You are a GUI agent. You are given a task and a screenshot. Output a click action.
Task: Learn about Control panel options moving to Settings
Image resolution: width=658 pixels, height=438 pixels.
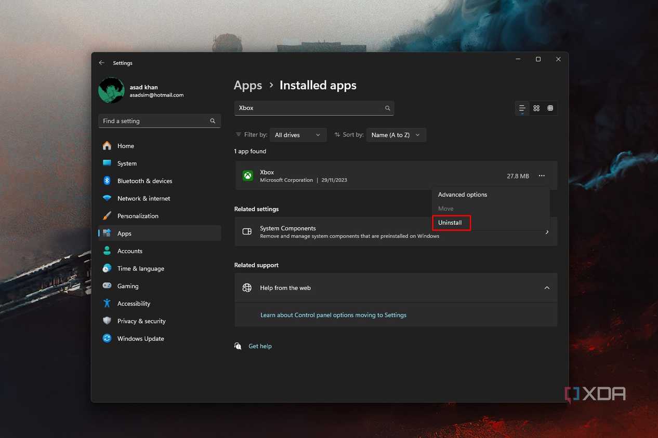(x=333, y=315)
